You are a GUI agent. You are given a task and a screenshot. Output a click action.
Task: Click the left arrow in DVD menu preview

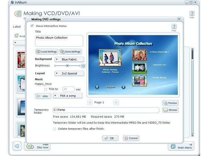(x=97, y=87)
